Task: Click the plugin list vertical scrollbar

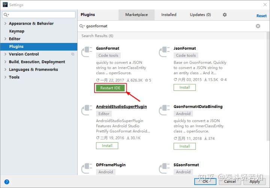Action: (x=268, y=86)
